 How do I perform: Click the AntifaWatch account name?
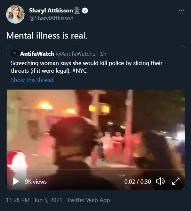[37, 54]
